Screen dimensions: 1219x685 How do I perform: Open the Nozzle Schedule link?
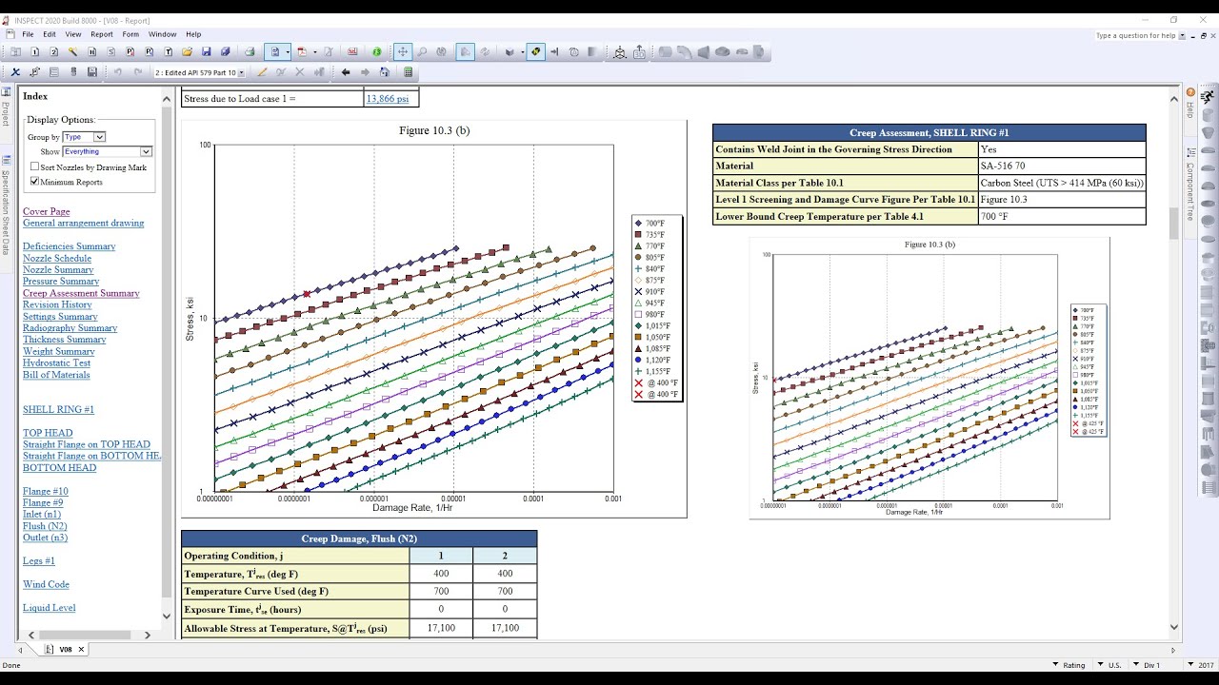point(57,258)
